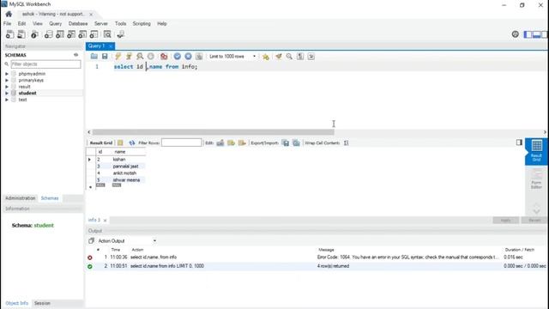The image size is (549, 309).
Task: Delete selected rows in result grid
Action: click(242, 143)
